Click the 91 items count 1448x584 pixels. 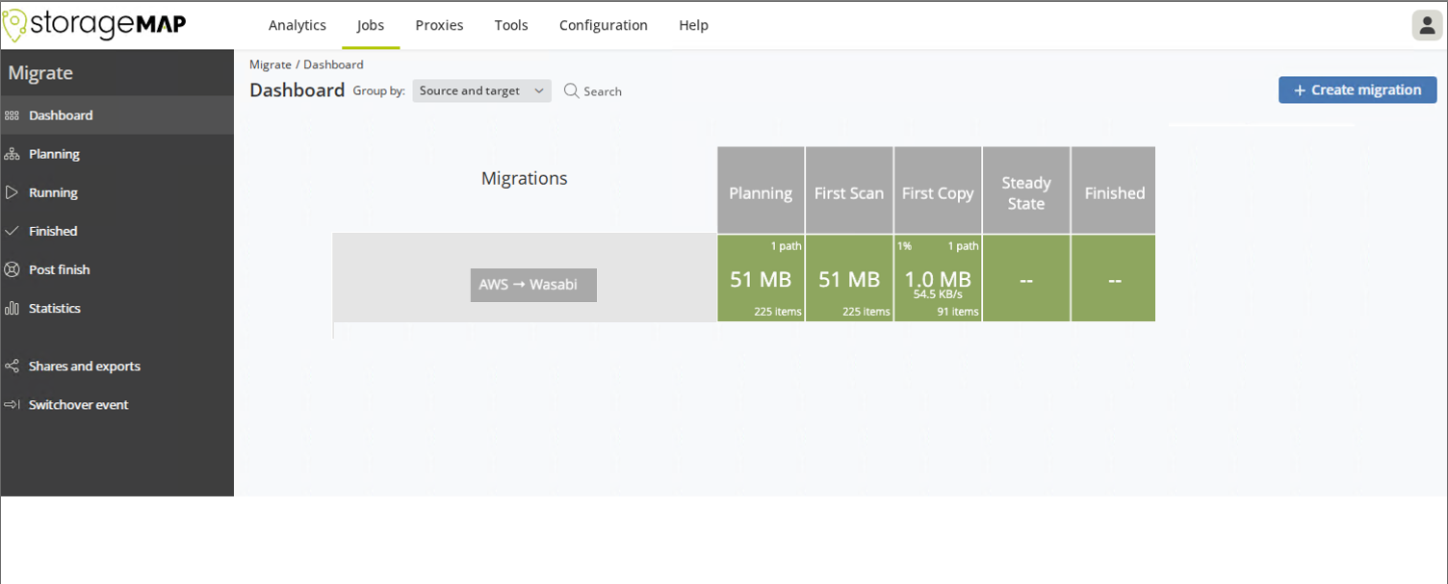[958, 312]
